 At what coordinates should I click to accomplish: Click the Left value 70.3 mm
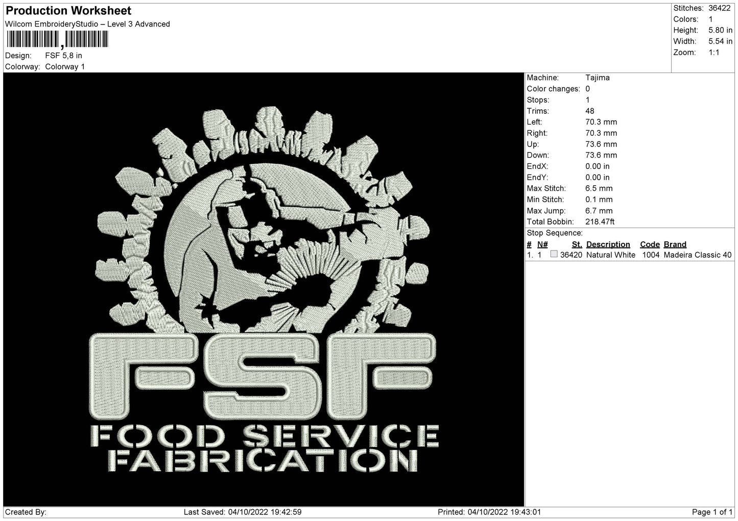click(x=601, y=122)
